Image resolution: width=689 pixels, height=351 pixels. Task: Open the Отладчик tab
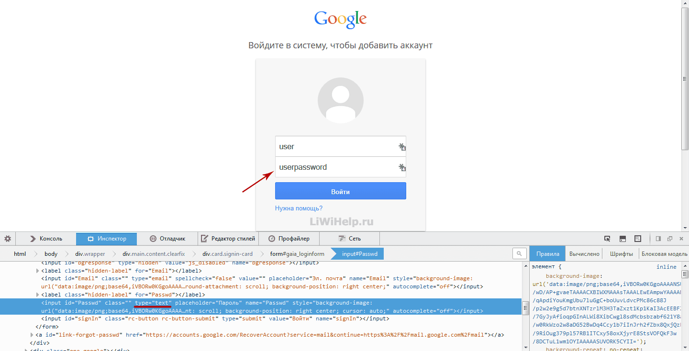(167, 239)
